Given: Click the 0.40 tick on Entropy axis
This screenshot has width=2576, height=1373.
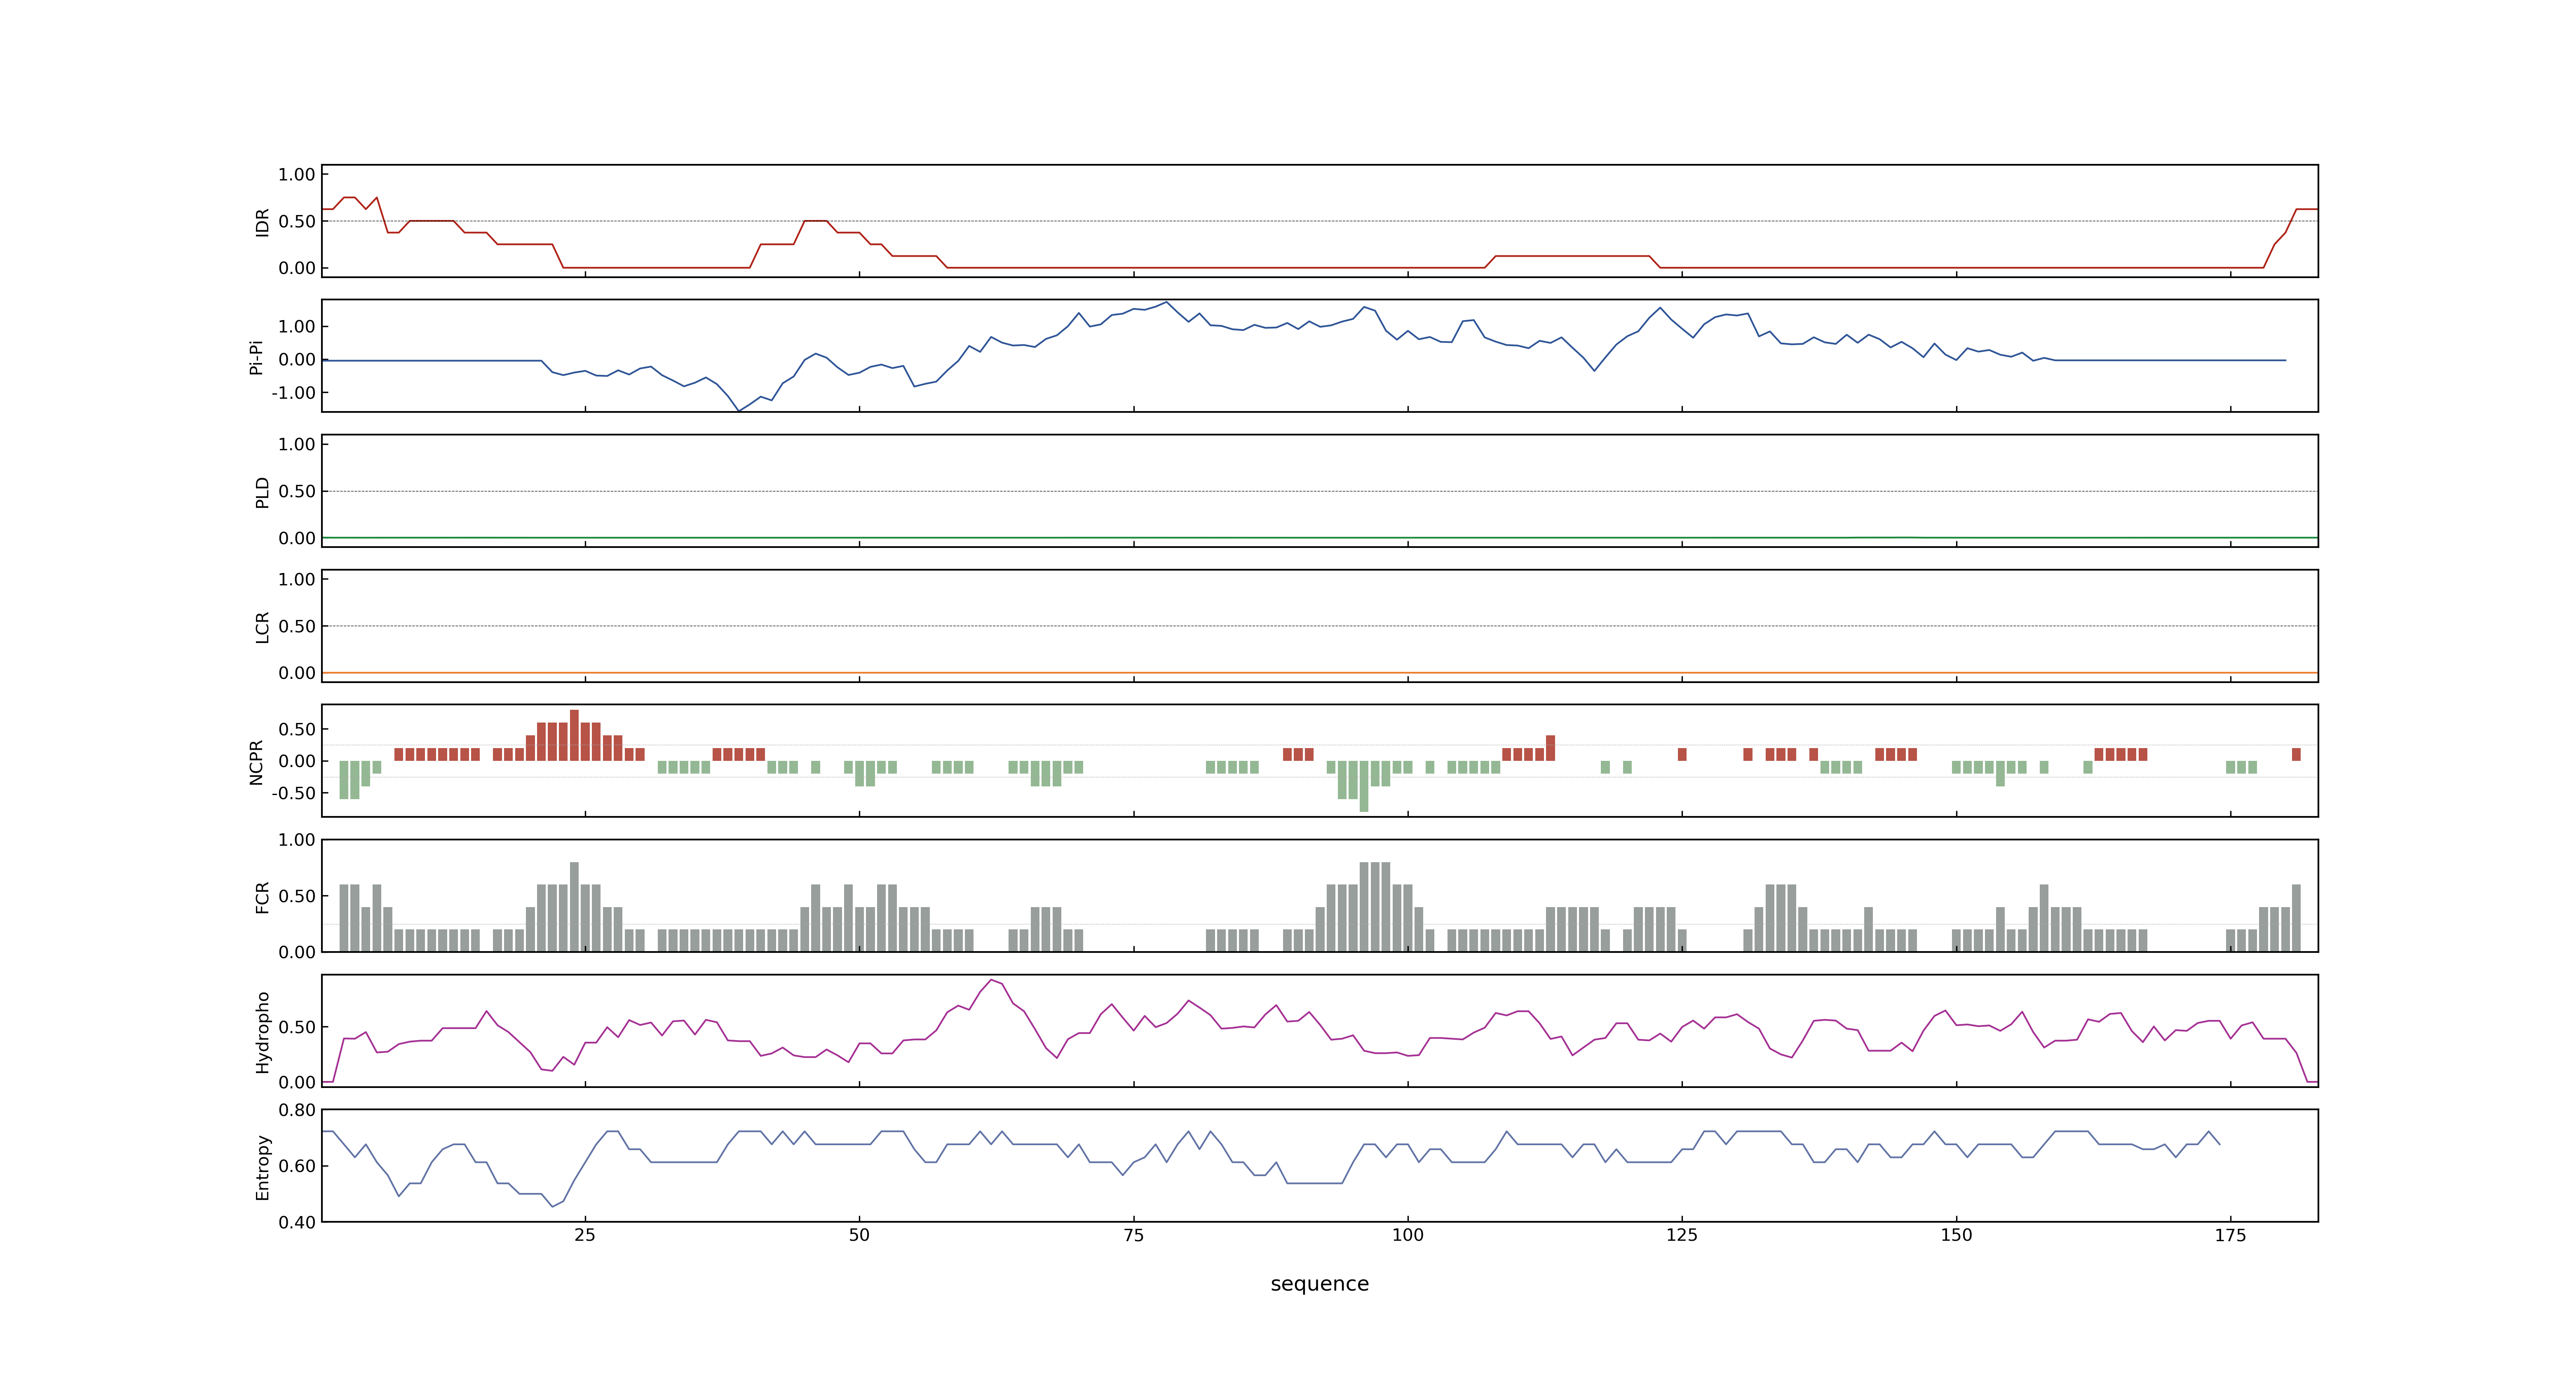Looking at the screenshot, I should (x=297, y=1222).
